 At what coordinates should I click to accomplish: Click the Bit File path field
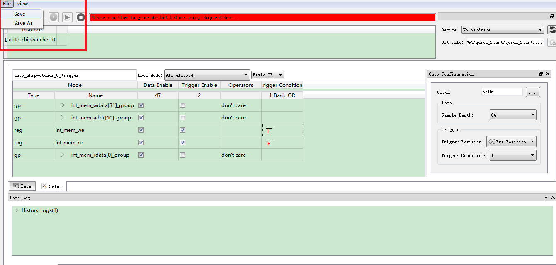pyautogui.click(x=505, y=42)
